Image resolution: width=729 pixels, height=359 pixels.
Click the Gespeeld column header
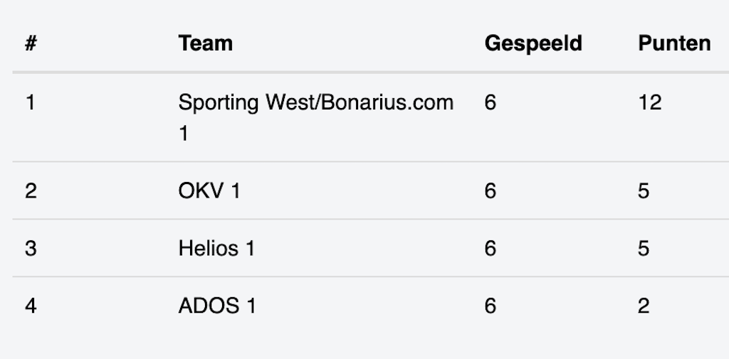point(533,43)
